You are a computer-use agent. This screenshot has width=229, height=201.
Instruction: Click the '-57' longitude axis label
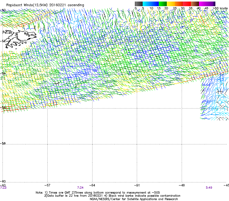tap(47, 185)
